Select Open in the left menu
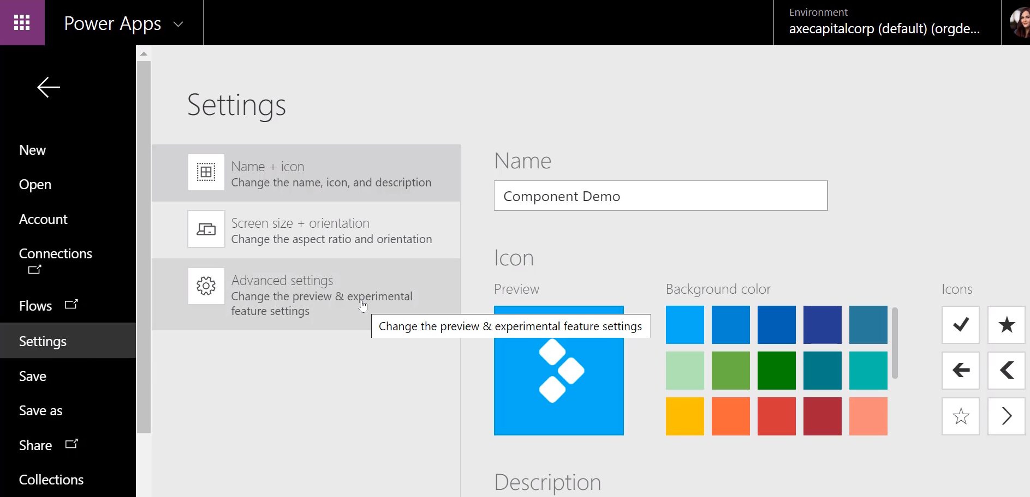 (35, 185)
